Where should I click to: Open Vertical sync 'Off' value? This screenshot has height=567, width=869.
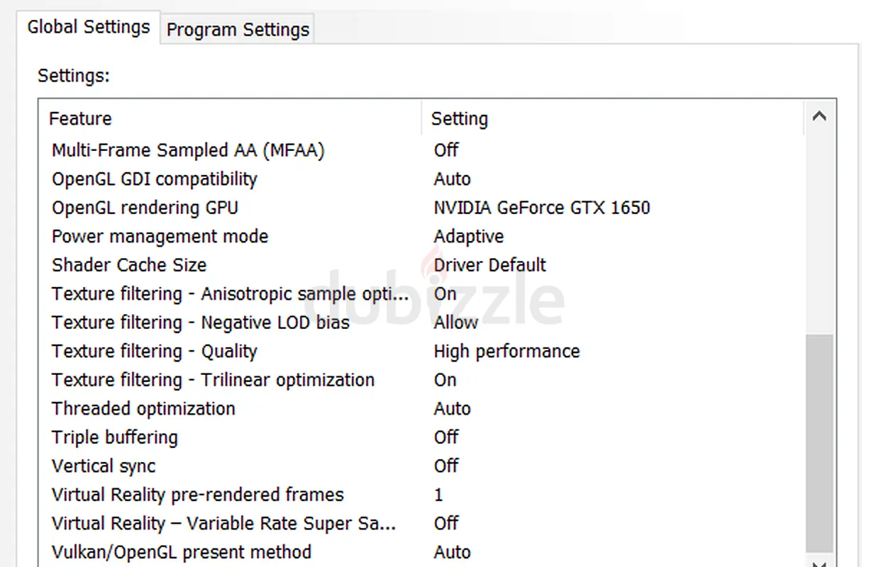pyautogui.click(x=446, y=466)
